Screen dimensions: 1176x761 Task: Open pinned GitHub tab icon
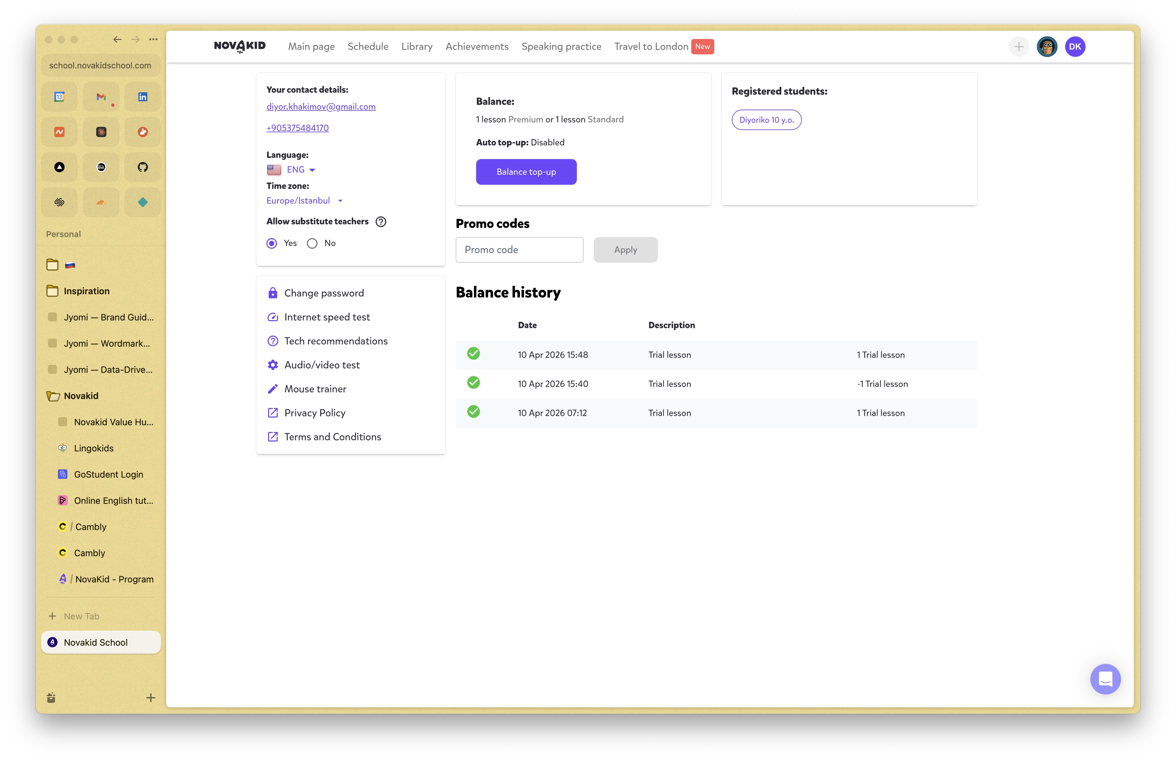tap(143, 167)
